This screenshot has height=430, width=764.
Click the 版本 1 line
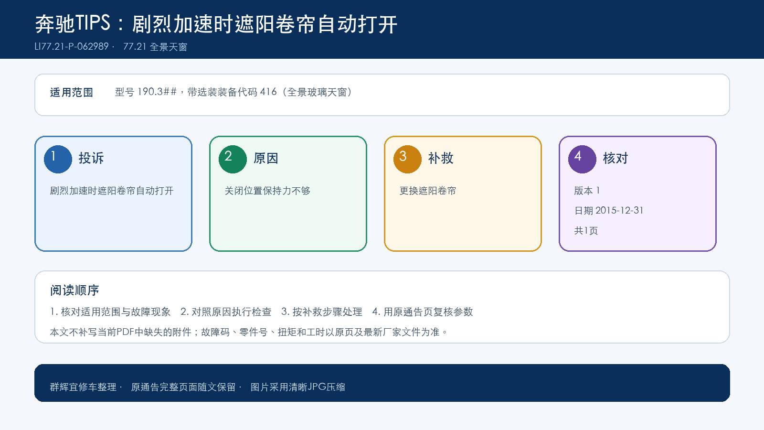pos(587,191)
